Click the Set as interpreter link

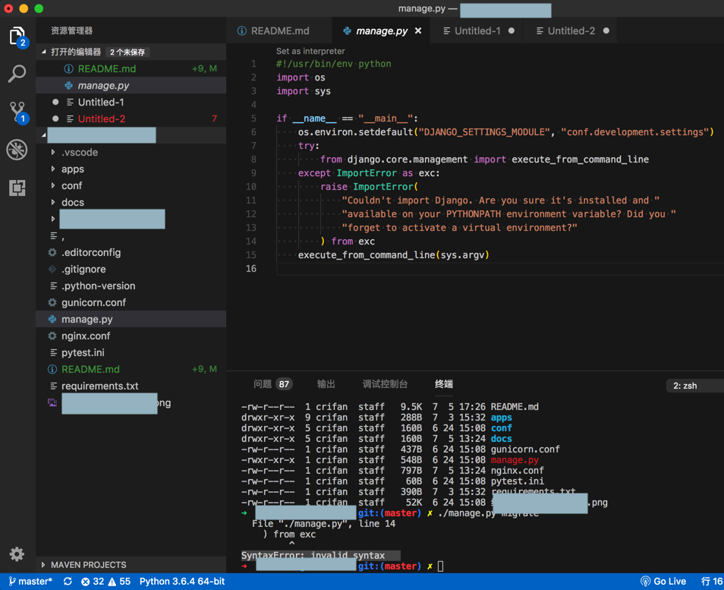point(310,51)
